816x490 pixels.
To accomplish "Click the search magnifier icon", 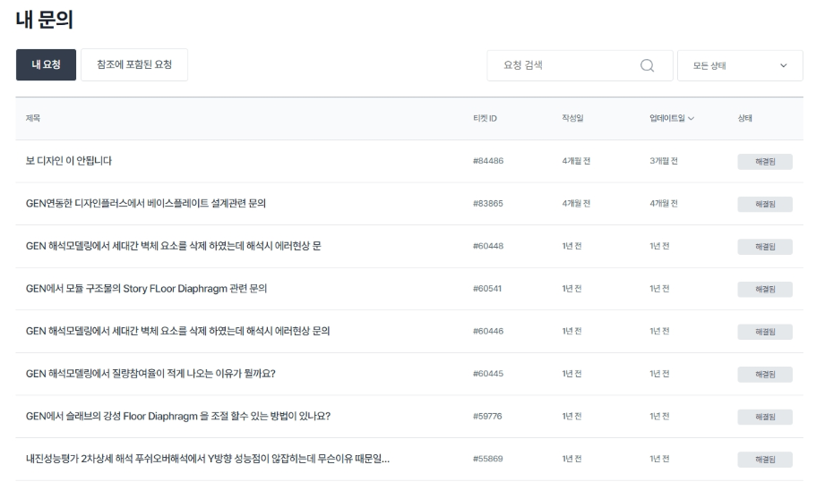I will tap(647, 65).
